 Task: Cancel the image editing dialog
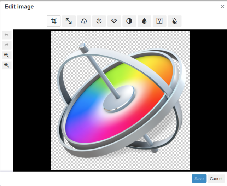pyautogui.click(x=216, y=179)
